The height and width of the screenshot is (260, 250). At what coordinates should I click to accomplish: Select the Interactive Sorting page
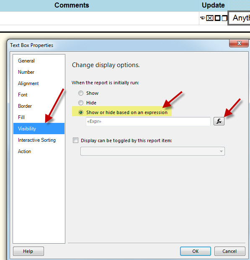[x=37, y=140]
